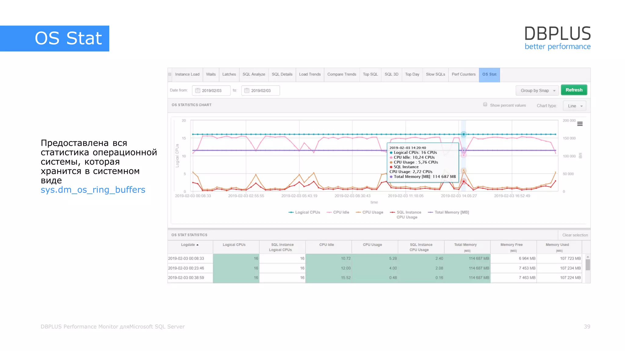Switch to the Load Trends tab
The width and height of the screenshot is (625, 351).
point(310,75)
